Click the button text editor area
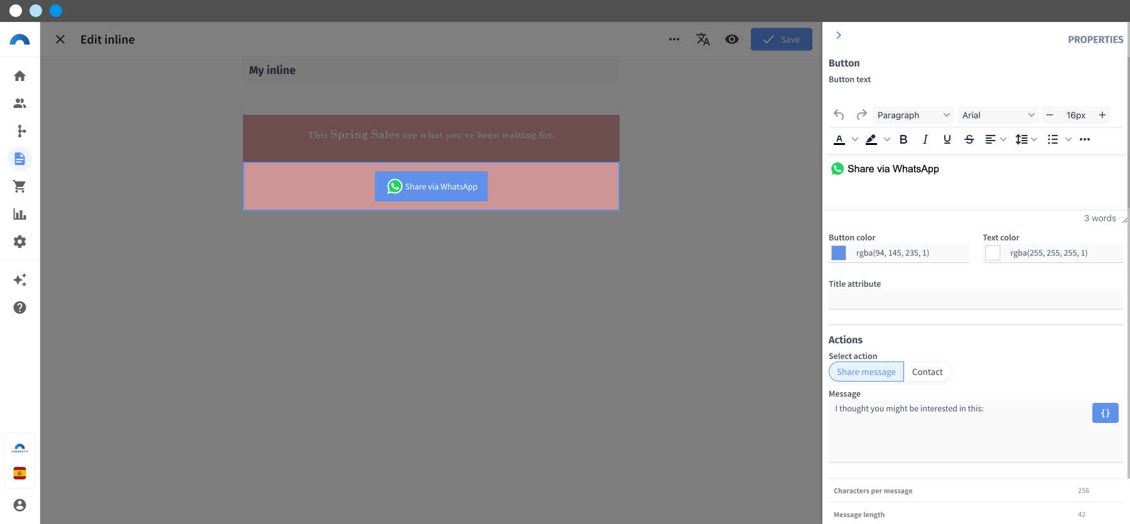Viewport: 1130px width, 524px height. (976, 182)
